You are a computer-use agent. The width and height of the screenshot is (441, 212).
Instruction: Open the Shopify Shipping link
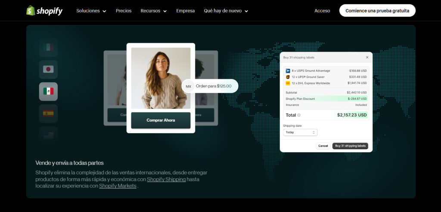coord(166,179)
